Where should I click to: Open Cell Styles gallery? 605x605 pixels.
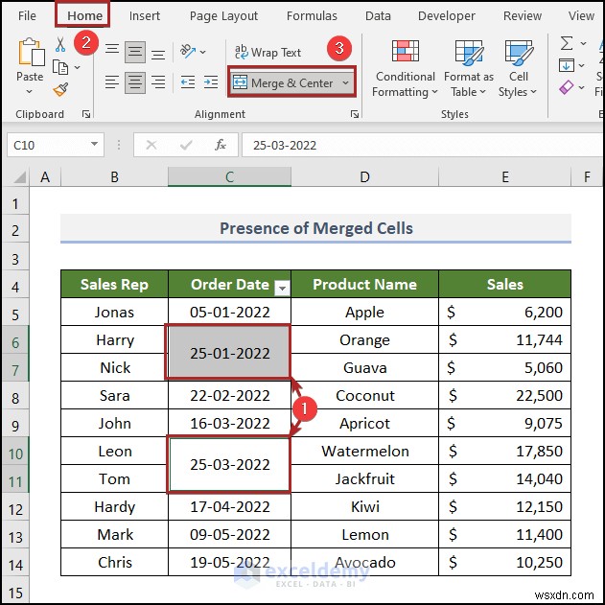pyautogui.click(x=518, y=69)
